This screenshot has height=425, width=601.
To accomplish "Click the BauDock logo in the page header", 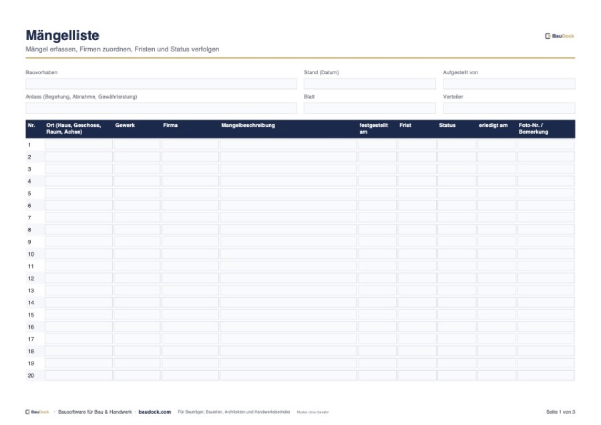I will click(560, 36).
